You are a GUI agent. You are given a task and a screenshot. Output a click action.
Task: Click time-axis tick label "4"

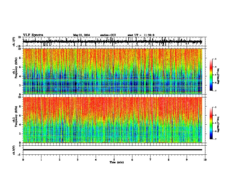point(96,160)
